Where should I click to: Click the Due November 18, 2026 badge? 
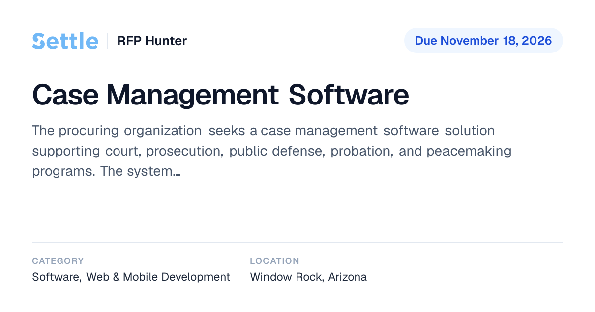pos(483,41)
